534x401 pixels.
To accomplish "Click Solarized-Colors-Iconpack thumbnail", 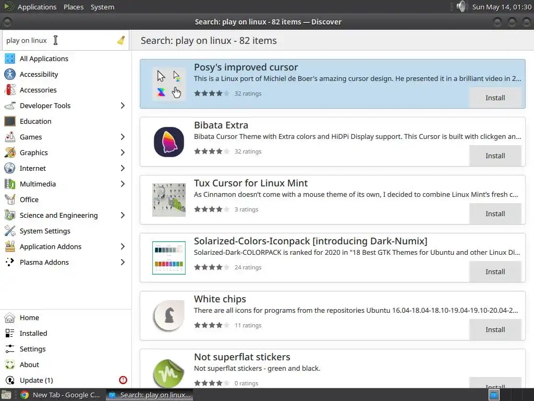I will click(x=169, y=258).
